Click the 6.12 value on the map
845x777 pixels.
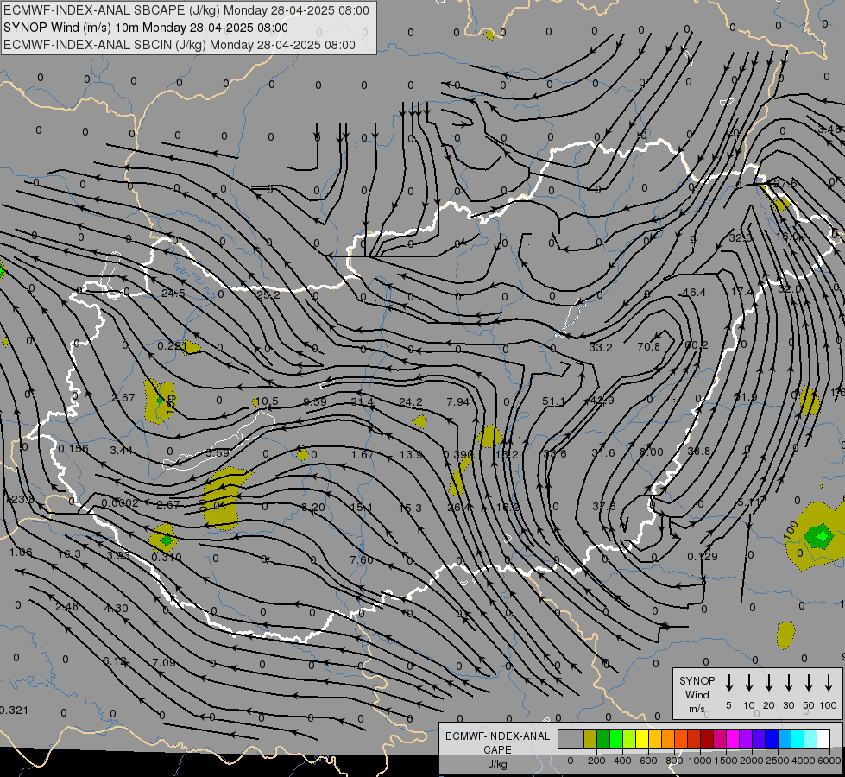coord(114,661)
